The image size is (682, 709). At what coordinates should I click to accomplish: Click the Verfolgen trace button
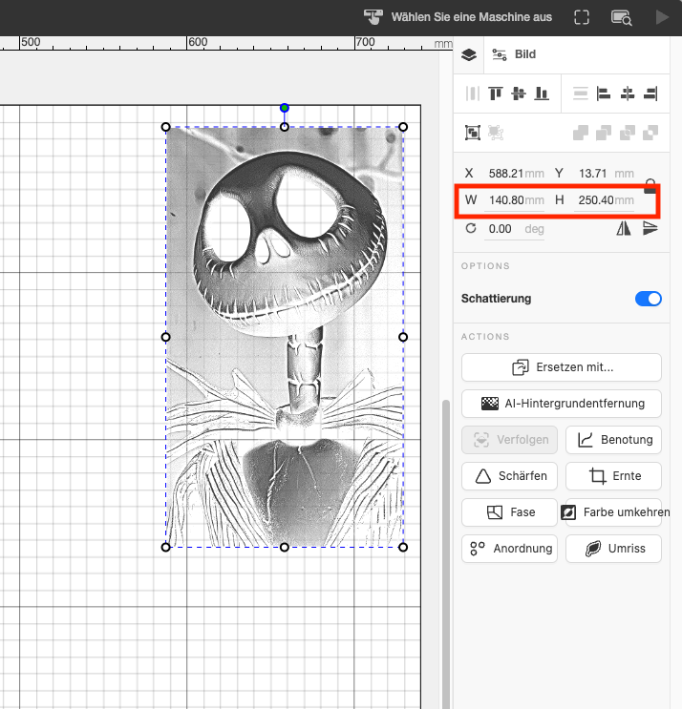[509, 440]
